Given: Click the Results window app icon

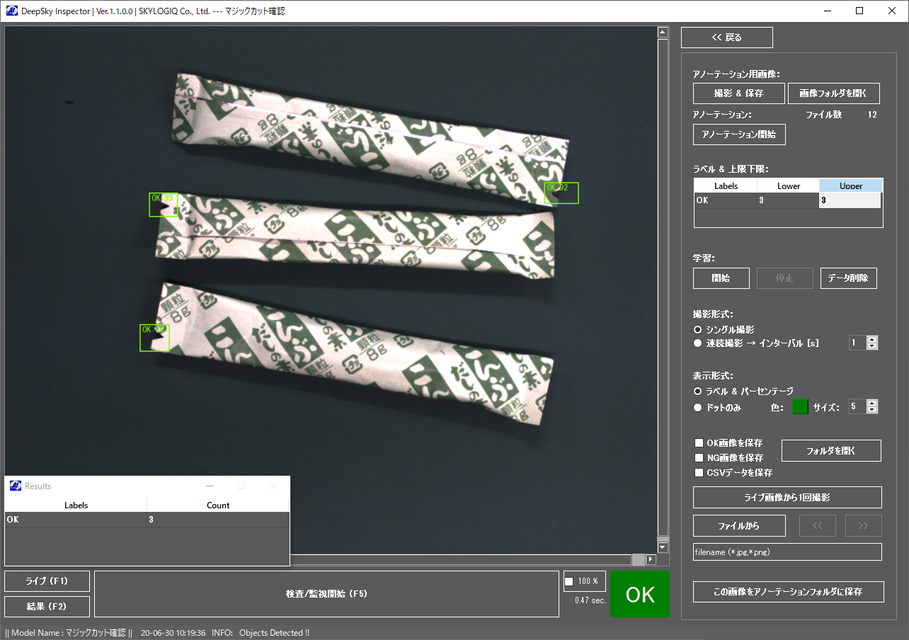Looking at the screenshot, I should point(16,486).
